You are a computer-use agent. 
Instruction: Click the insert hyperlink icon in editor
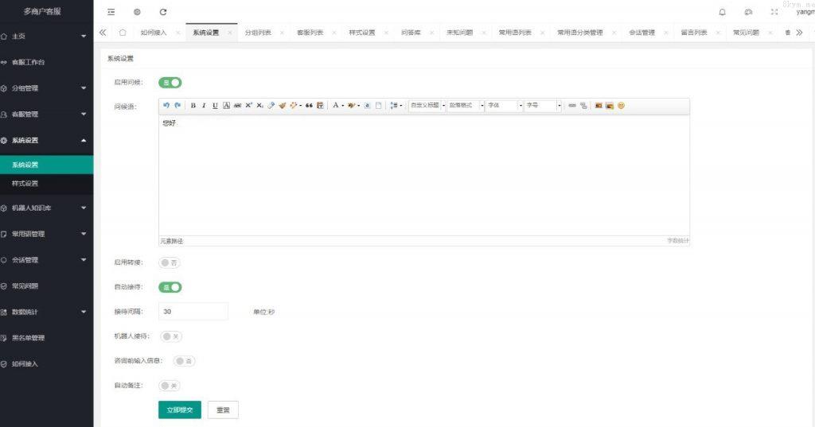pyautogui.click(x=571, y=105)
